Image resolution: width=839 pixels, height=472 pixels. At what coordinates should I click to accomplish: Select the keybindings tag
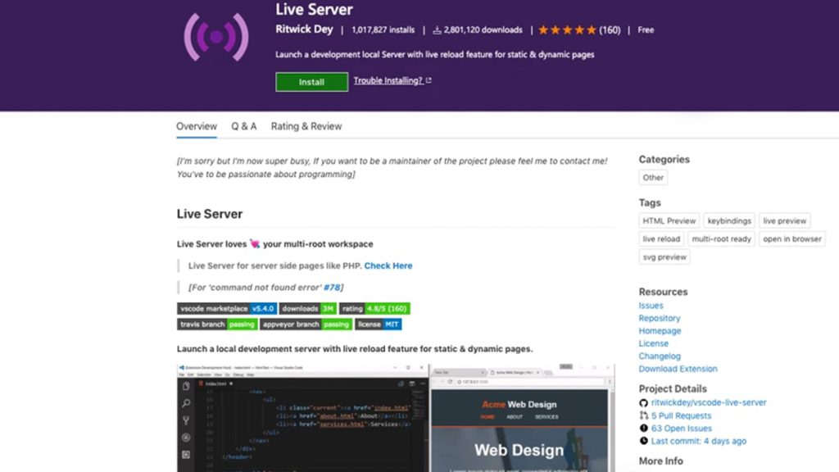pos(728,220)
